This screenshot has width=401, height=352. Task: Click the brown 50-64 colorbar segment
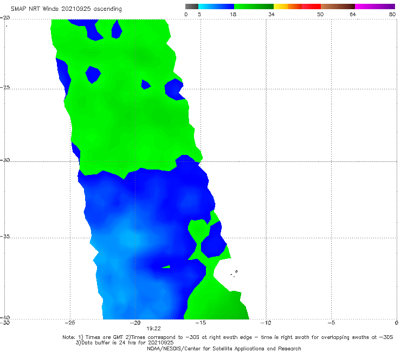pyautogui.click(x=338, y=6)
